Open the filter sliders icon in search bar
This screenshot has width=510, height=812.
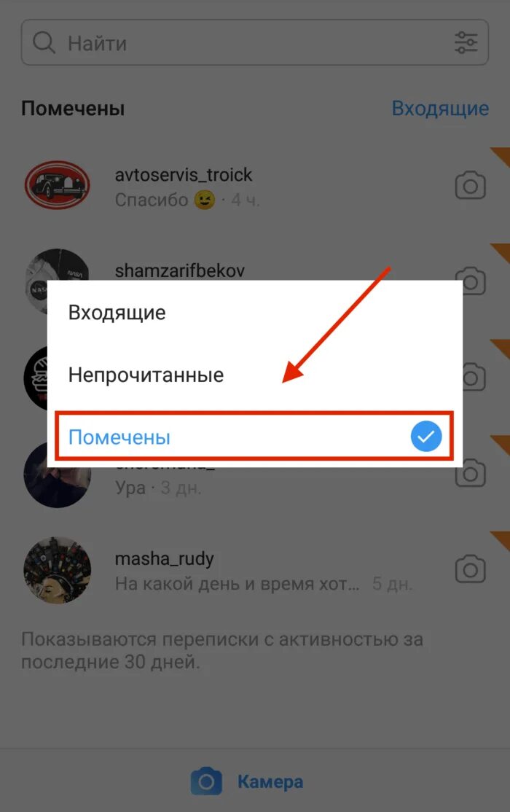pos(466,42)
